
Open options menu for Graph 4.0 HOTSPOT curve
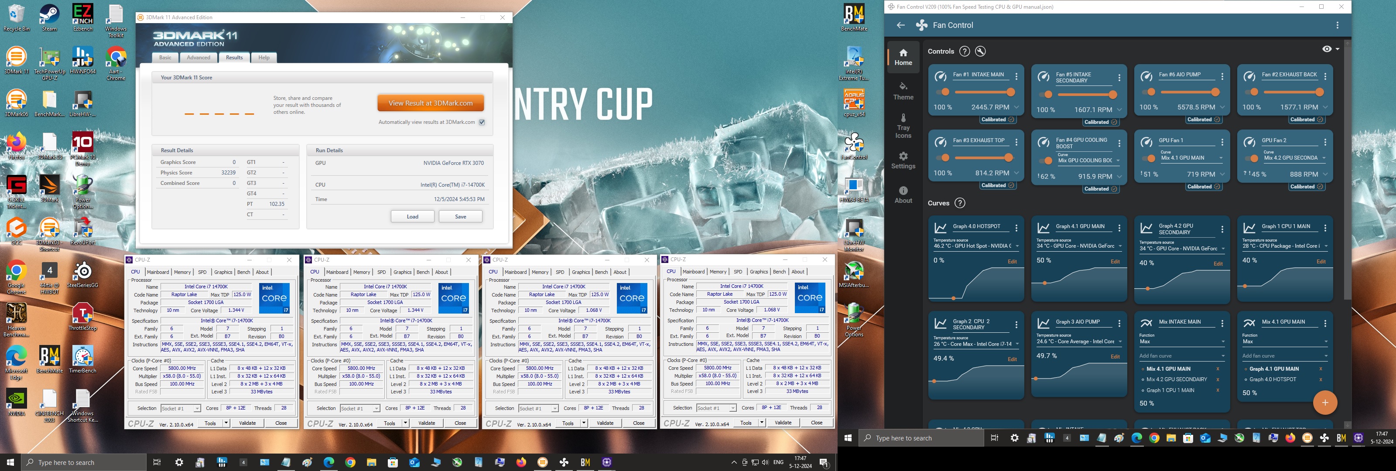click(x=1016, y=228)
